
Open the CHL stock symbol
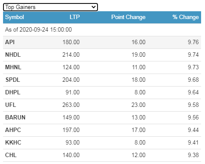[x=11, y=155]
